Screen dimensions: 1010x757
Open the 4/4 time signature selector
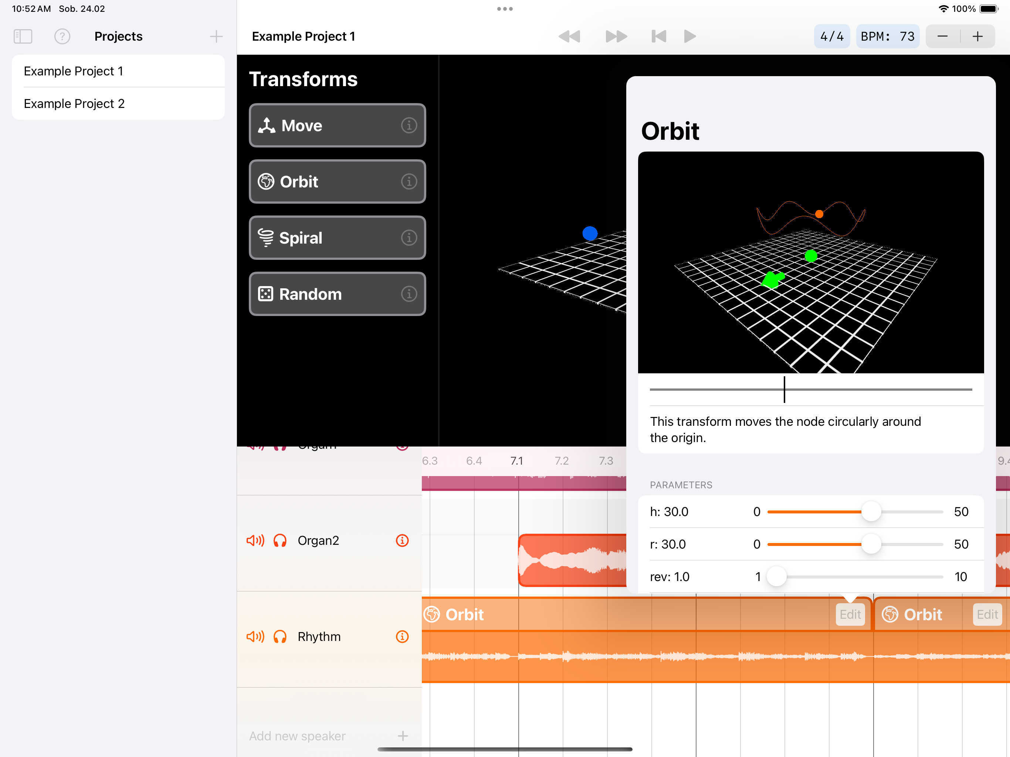click(x=831, y=36)
